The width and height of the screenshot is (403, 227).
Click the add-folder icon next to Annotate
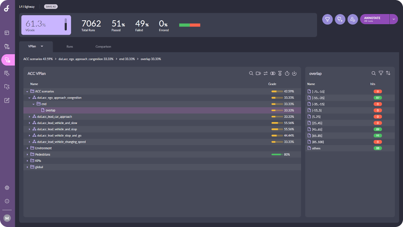(340, 19)
